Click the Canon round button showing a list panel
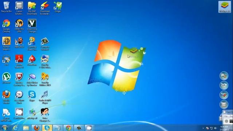 (224, 104)
